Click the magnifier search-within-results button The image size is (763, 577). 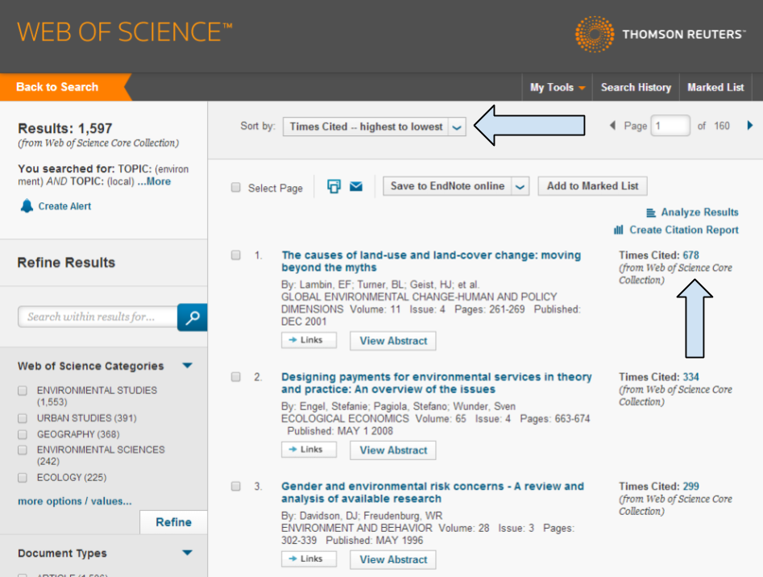click(x=193, y=318)
